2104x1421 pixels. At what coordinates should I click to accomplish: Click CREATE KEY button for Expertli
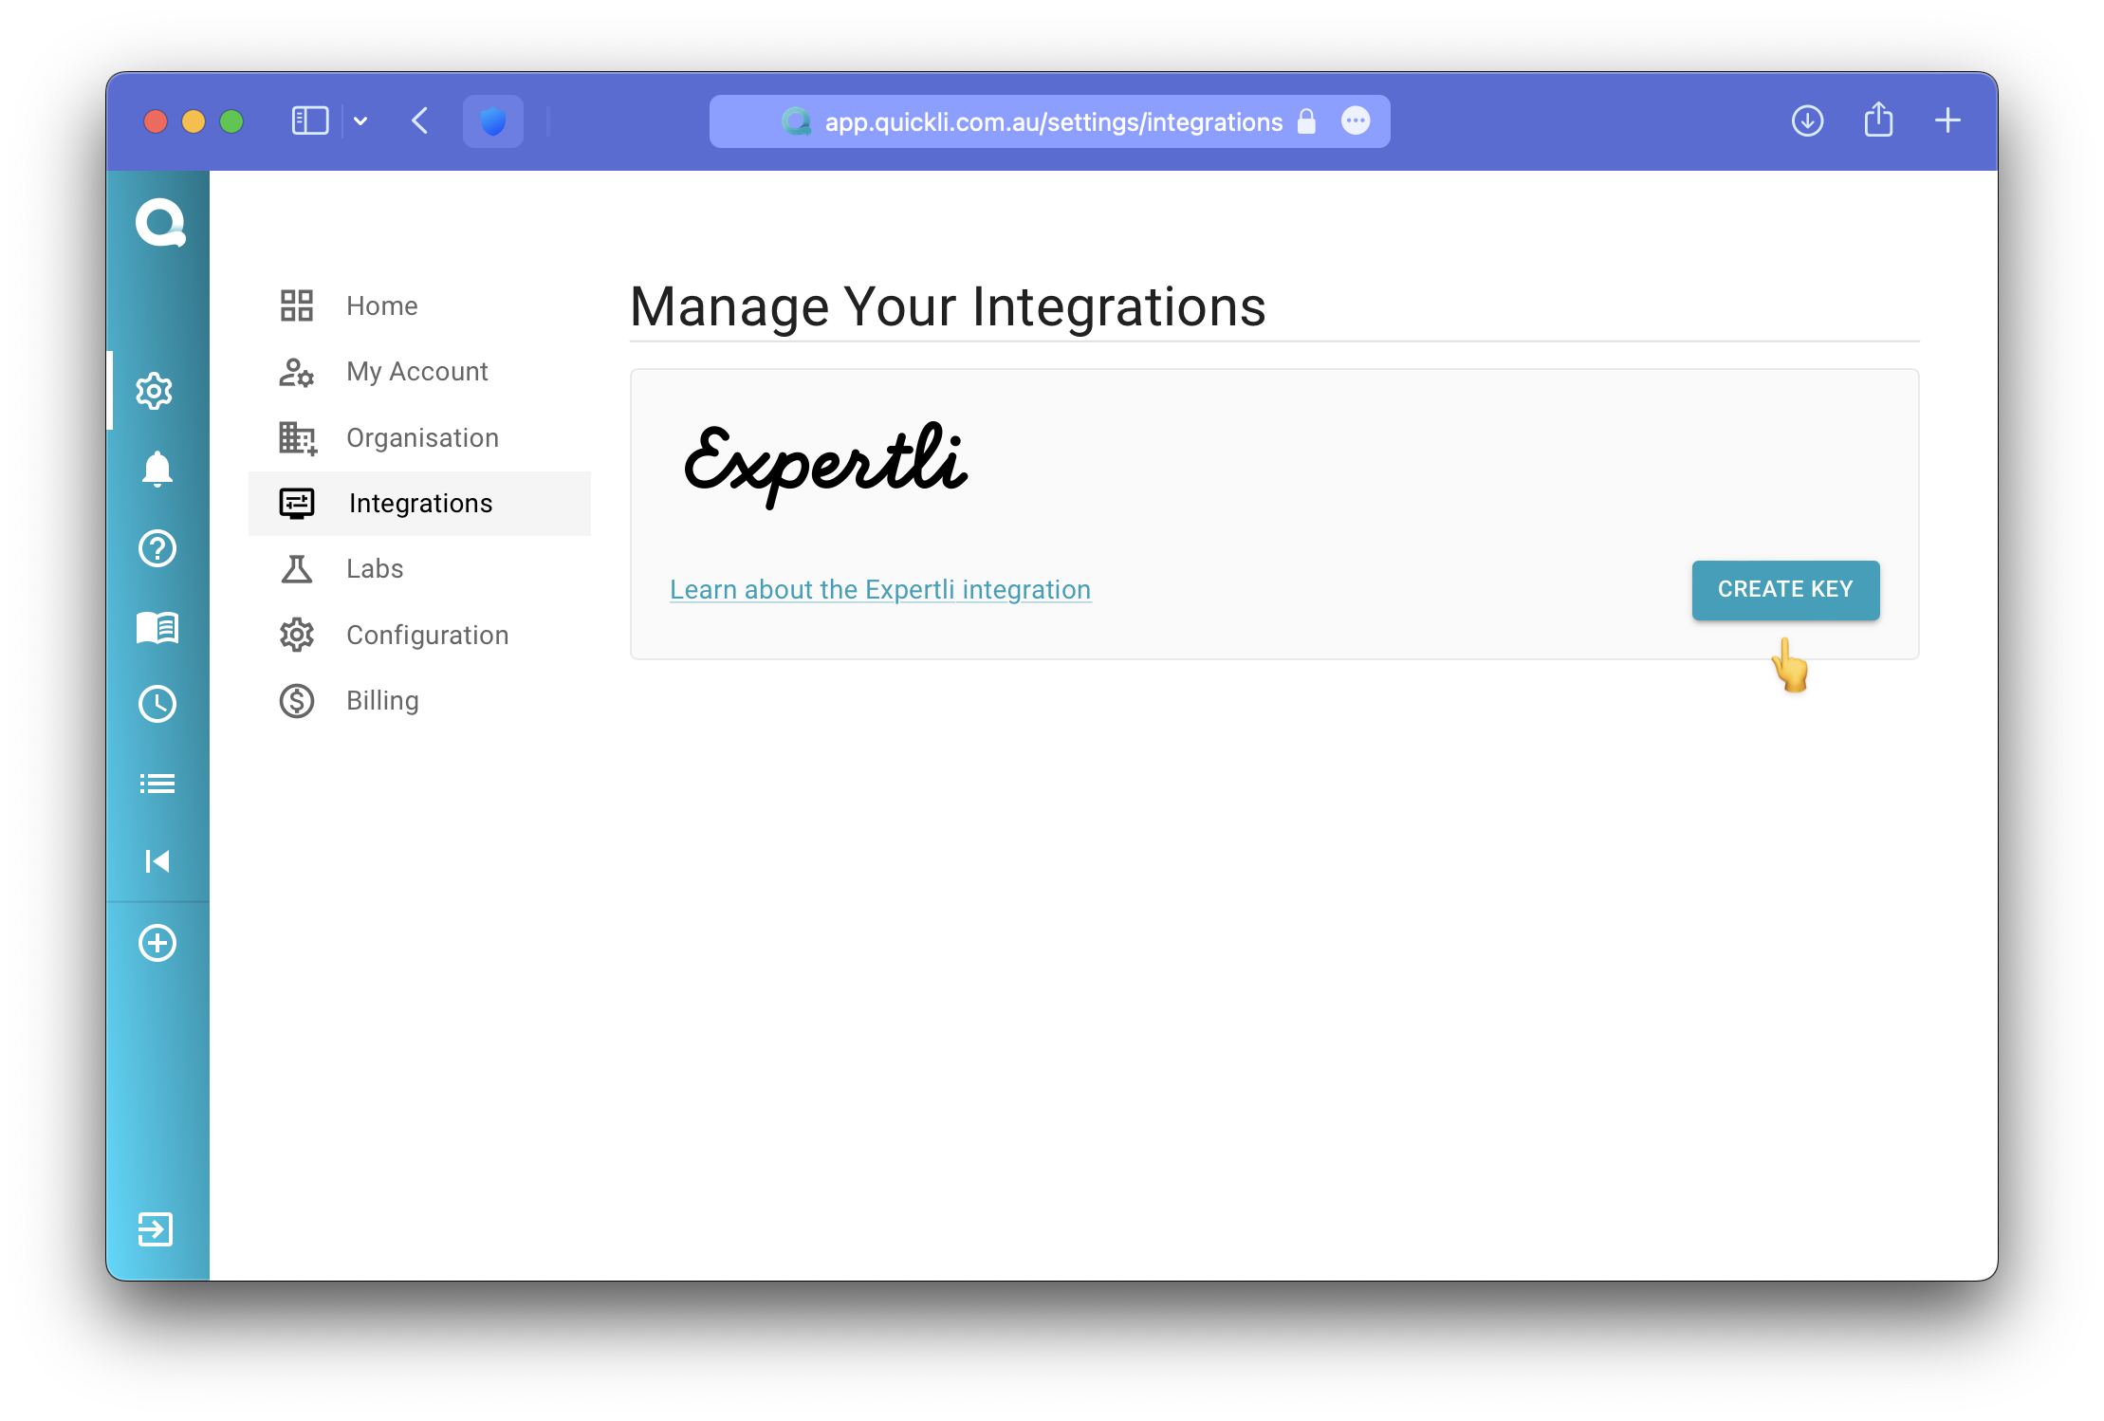pyautogui.click(x=1785, y=588)
